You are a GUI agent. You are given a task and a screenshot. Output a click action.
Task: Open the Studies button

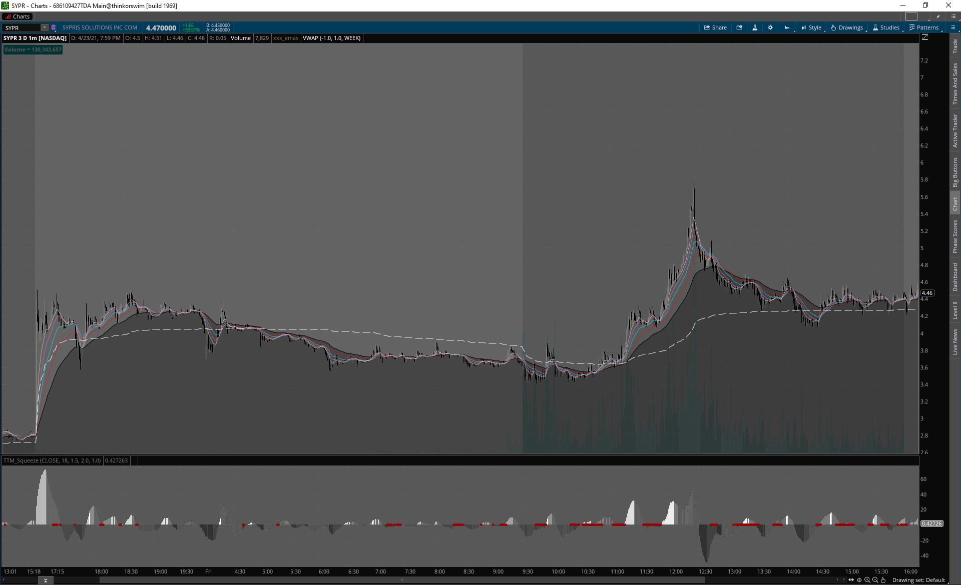pyautogui.click(x=886, y=27)
